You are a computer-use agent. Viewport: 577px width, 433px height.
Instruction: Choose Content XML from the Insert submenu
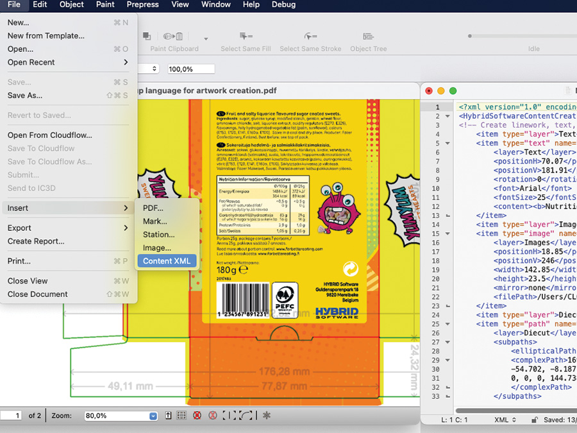click(x=166, y=260)
